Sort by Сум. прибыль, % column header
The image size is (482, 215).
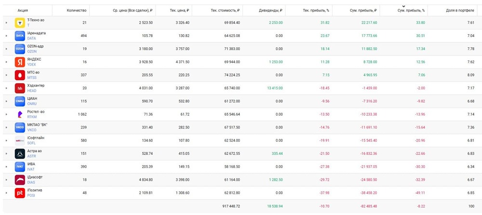(404, 10)
